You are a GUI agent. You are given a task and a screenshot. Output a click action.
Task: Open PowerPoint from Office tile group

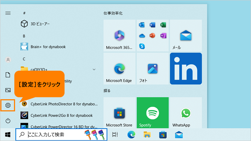[x=152, y=36]
